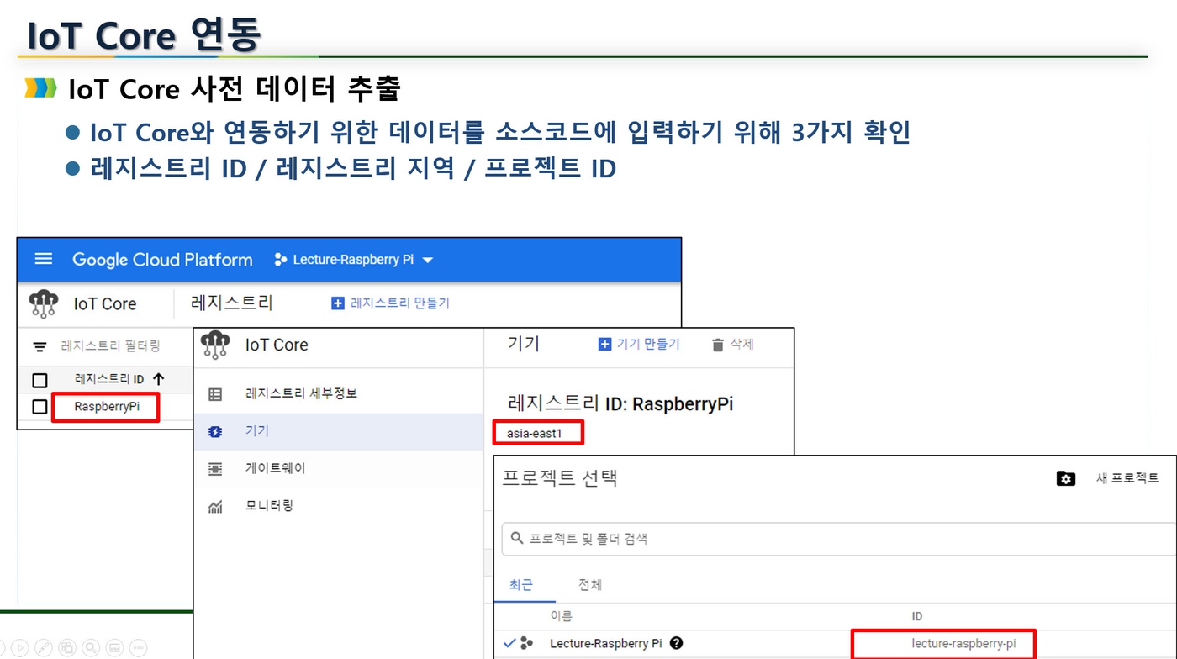Image resolution: width=1177 pixels, height=659 pixels.
Task: Click the lecture-raspberry-pi project ID text
Action: 963,644
